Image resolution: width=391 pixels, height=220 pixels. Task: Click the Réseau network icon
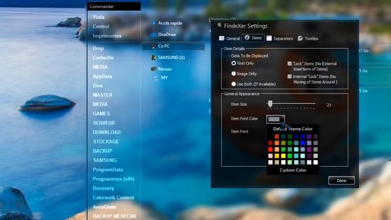click(x=153, y=69)
